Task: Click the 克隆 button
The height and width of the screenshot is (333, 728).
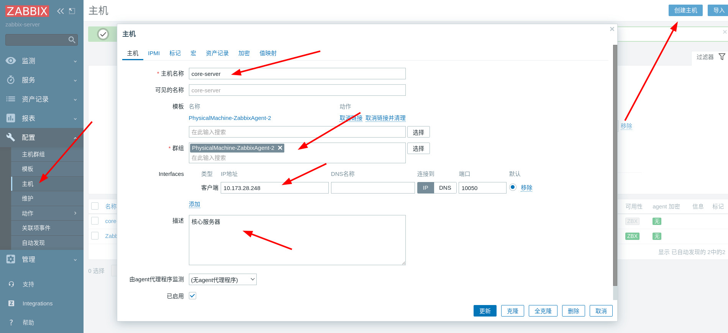Action: tap(513, 311)
